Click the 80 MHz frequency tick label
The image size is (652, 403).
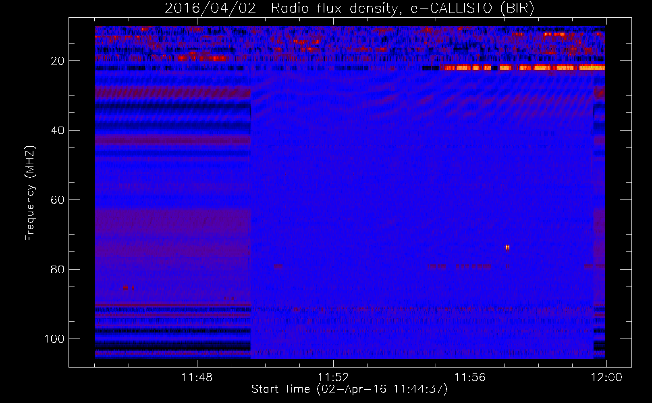pos(58,269)
